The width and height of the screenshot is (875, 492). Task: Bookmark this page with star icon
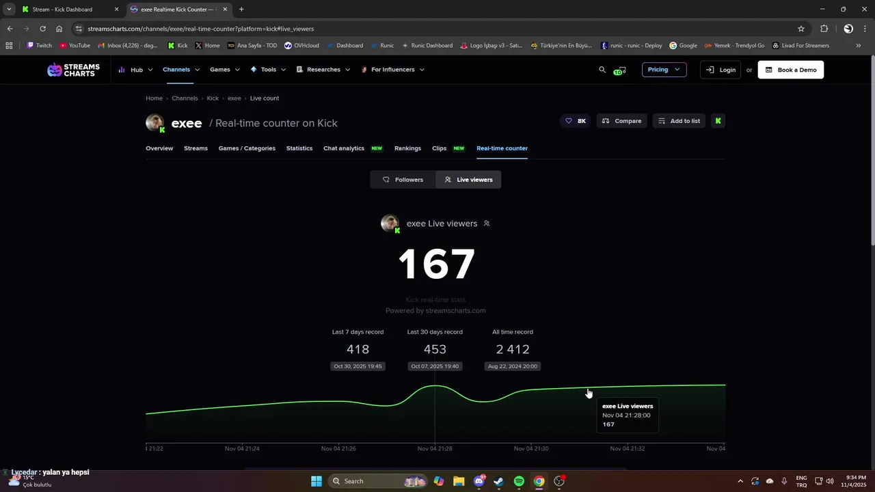tap(801, 29)
